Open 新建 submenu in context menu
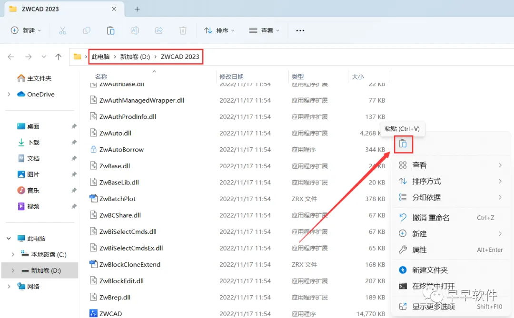 [451, 234]
